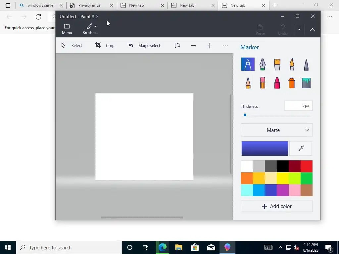The height and width of the screenshot is (254, 339).
Task: Select the Pixel pen brush
Action: (306, 64)
